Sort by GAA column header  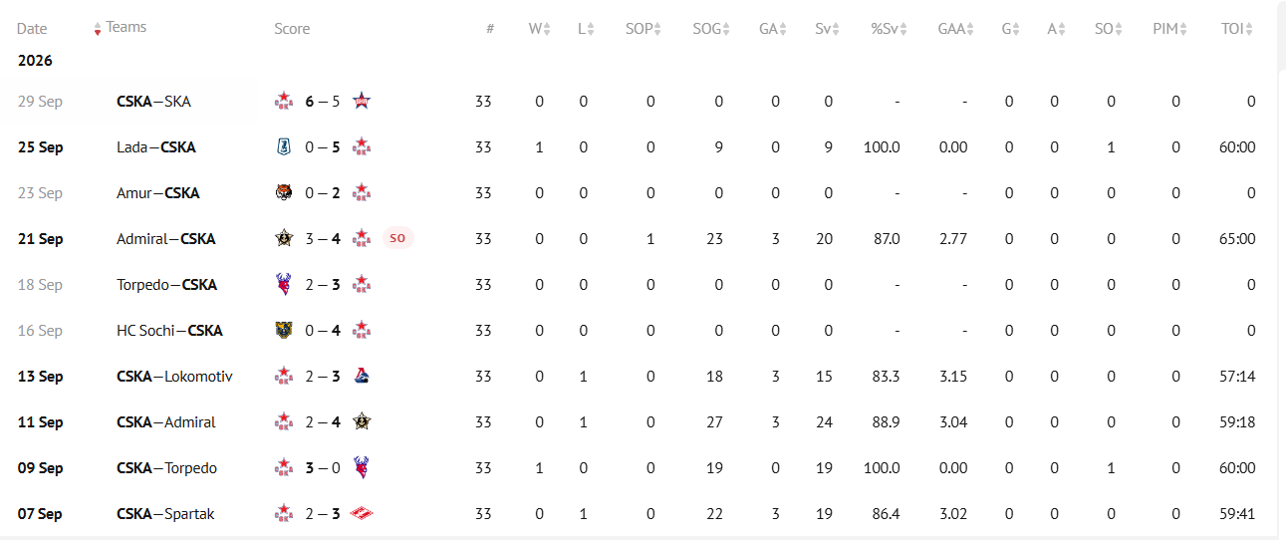point(956,29)
